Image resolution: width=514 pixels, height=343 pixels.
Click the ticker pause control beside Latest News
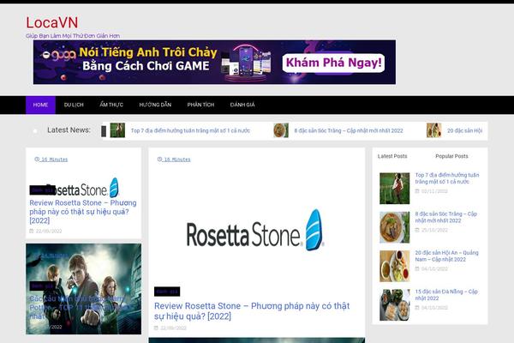[x=104, y=131]
